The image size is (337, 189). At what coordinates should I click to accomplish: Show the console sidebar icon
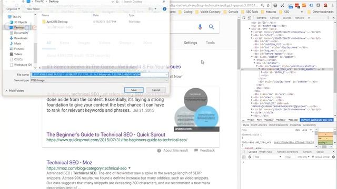244,157
